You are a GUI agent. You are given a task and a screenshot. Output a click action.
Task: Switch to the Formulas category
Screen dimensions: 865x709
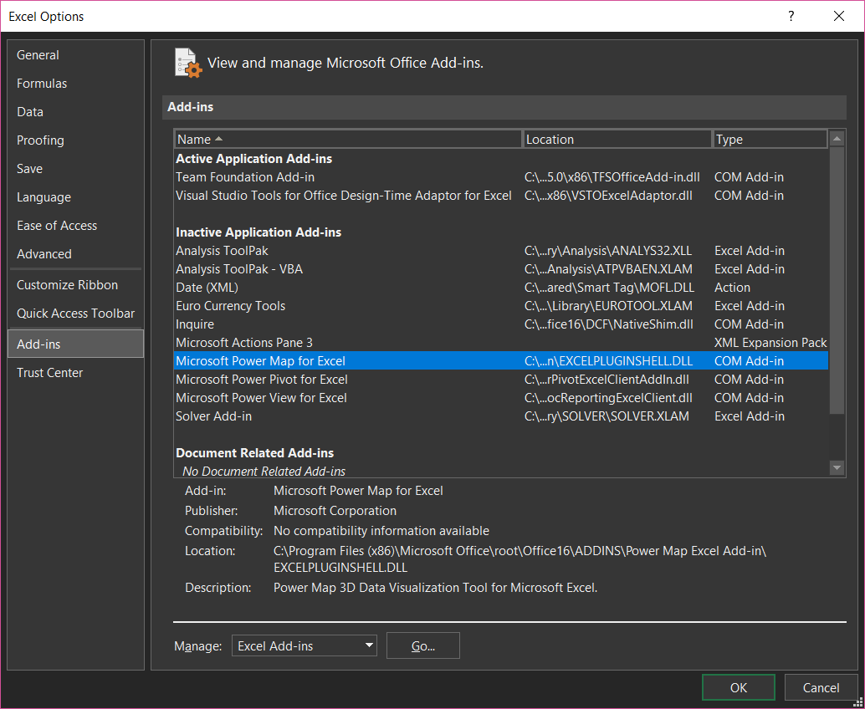click(42, 84)
